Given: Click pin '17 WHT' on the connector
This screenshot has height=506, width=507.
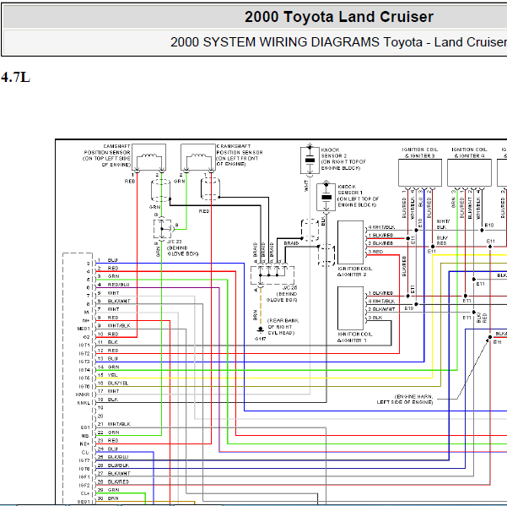Looking at the screenshot, I should (x=108, y=391).
